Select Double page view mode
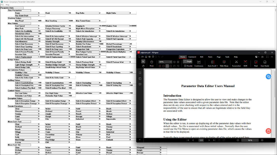 pyautogui.click(x=188, y=66)
